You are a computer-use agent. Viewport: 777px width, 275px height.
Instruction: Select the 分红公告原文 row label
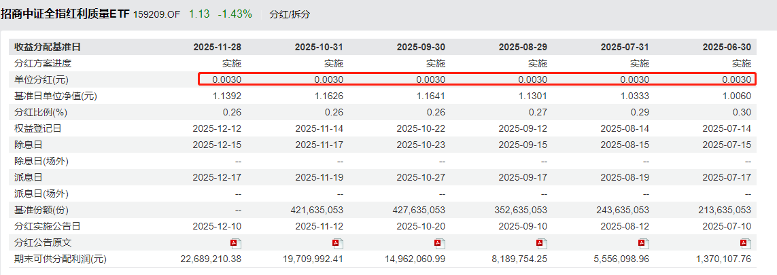[42, 242]
